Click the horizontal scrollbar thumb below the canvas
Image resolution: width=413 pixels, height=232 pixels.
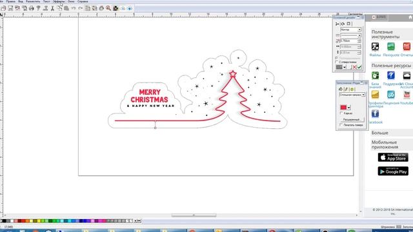tap(194, 215)
